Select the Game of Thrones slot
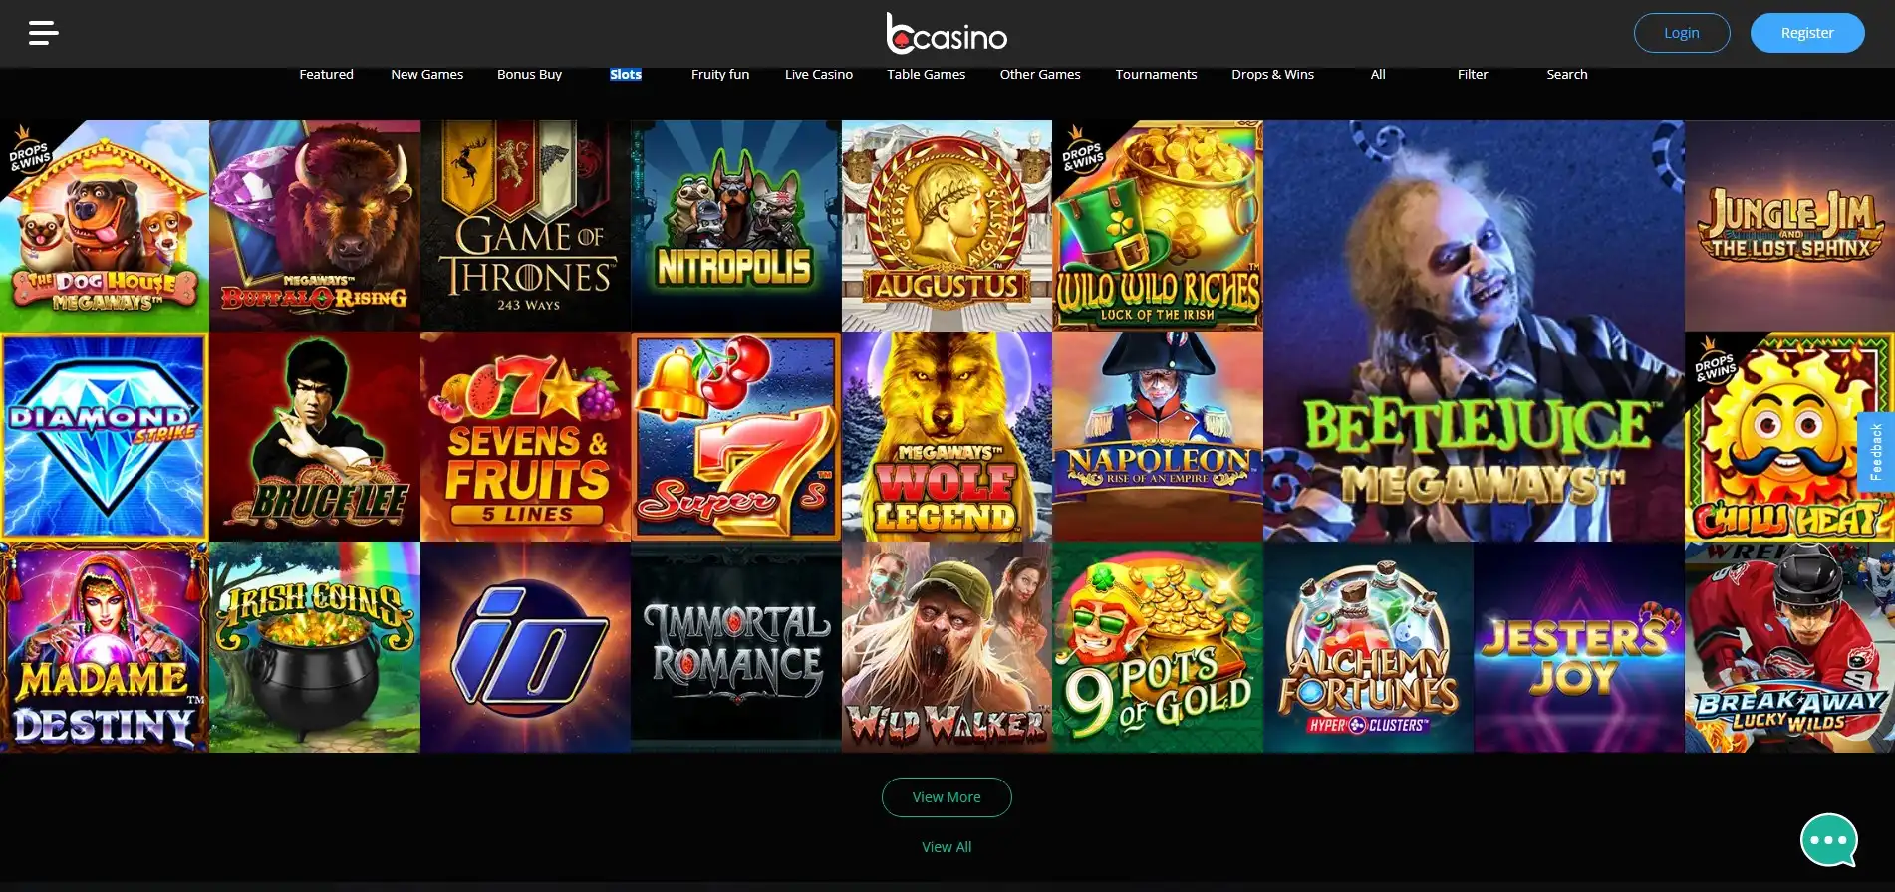Screen dimensions: 1895x892 tap(526, 226)
